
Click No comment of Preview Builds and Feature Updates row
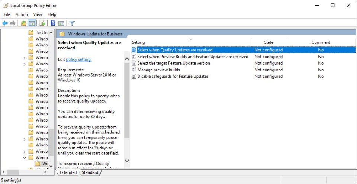click(x=321, y=57)
